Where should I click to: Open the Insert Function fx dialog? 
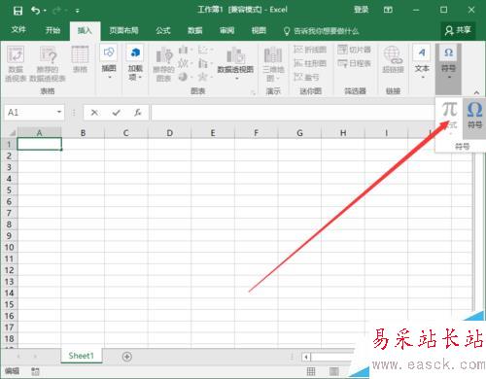138,113
